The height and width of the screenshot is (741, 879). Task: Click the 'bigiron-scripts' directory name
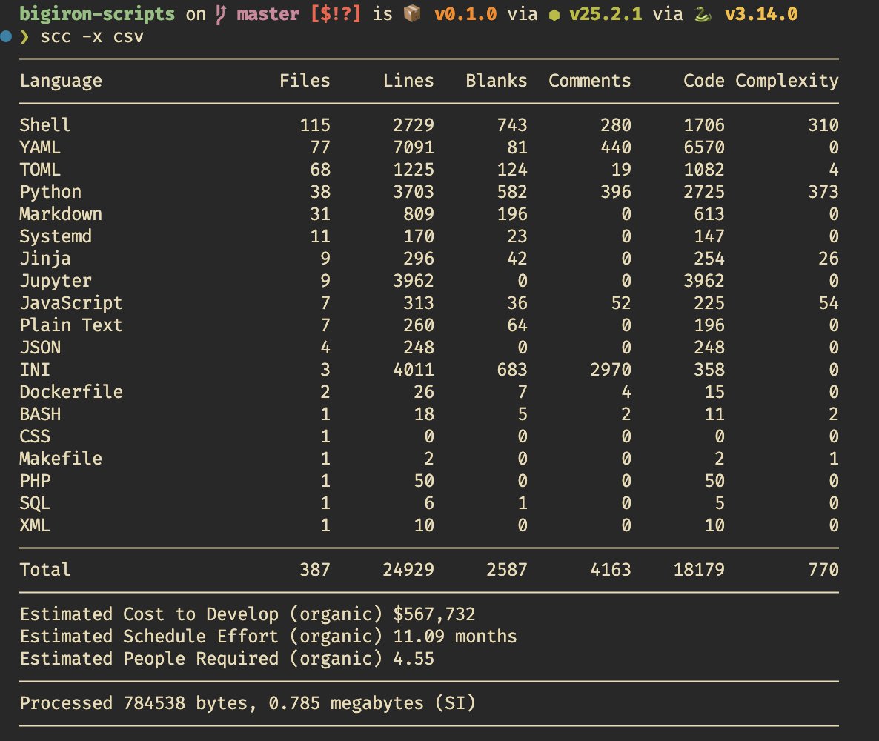pyautogui.click(x=97, y=13)
